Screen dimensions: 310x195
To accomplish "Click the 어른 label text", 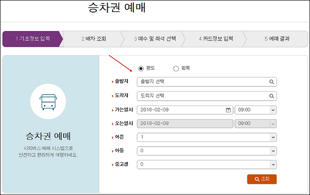I will pos(119,137).
